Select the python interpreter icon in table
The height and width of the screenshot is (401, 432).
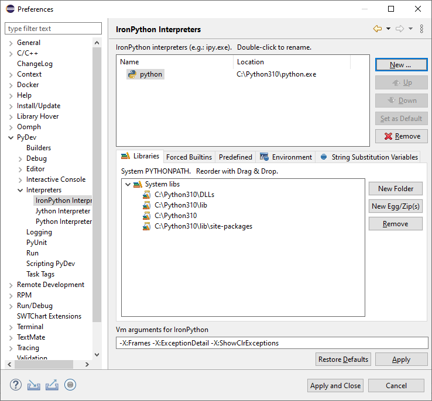pyautogui.click(x=132, y=74)
